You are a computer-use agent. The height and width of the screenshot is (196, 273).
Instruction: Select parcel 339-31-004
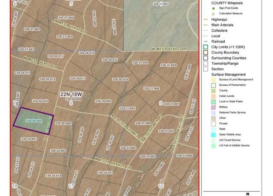143,123
